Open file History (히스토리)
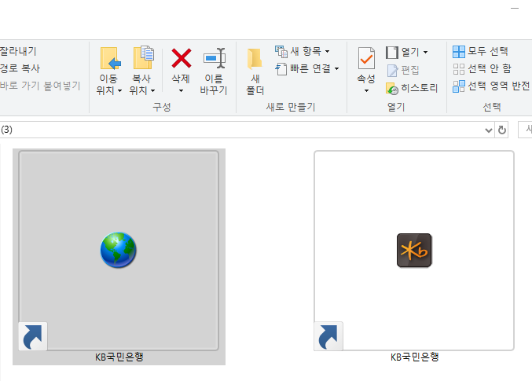 (x=412, y=88)
